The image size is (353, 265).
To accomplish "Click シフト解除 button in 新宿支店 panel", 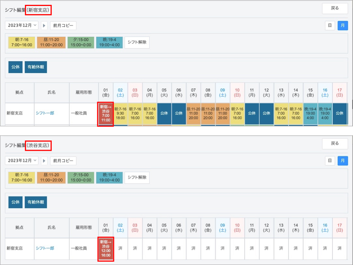I will click(x=137, y=42).
